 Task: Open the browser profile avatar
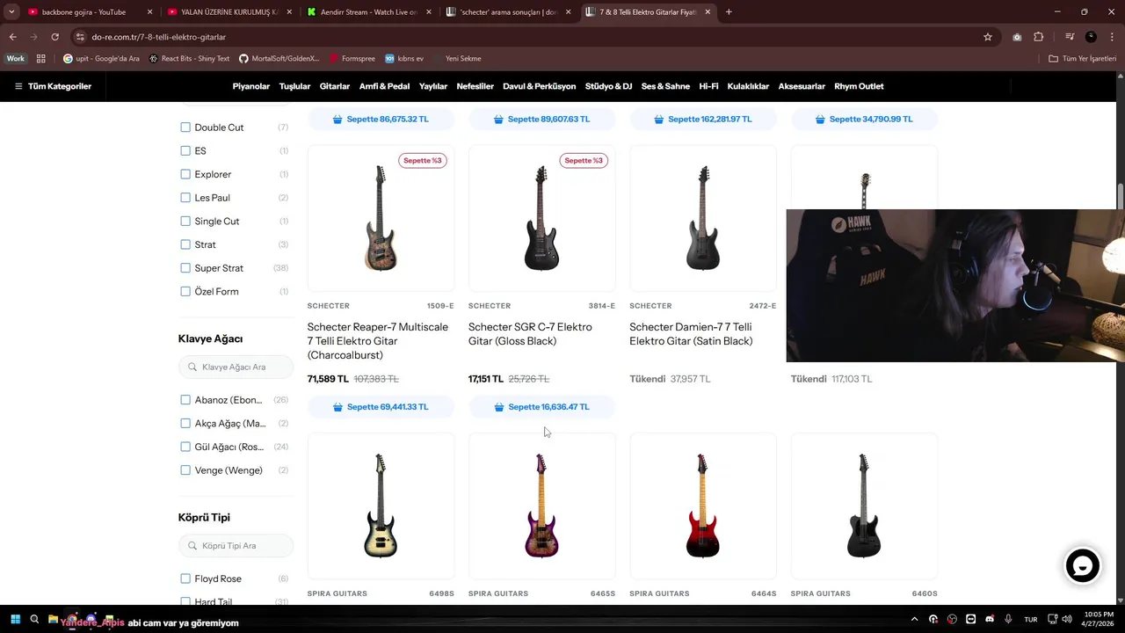tap(1091, 37)
